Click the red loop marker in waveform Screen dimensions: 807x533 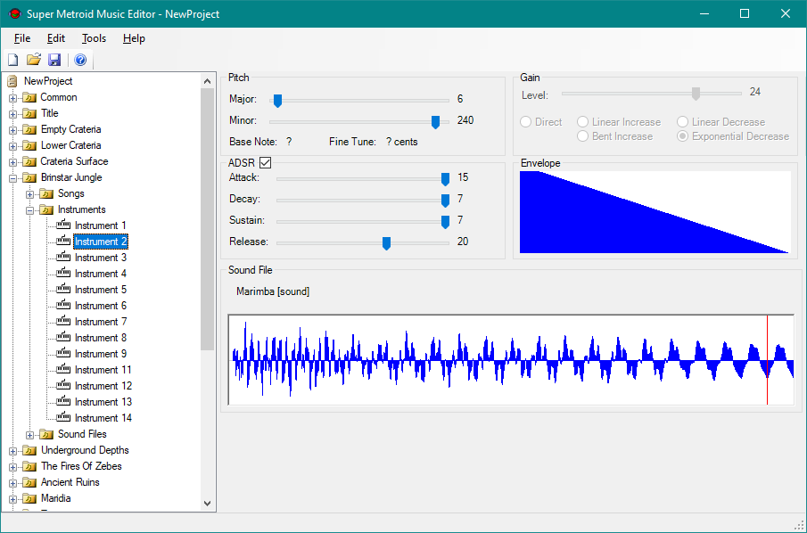767,359
